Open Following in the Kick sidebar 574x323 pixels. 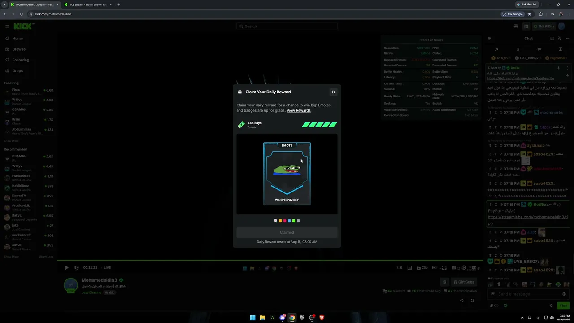click(21, 60)
